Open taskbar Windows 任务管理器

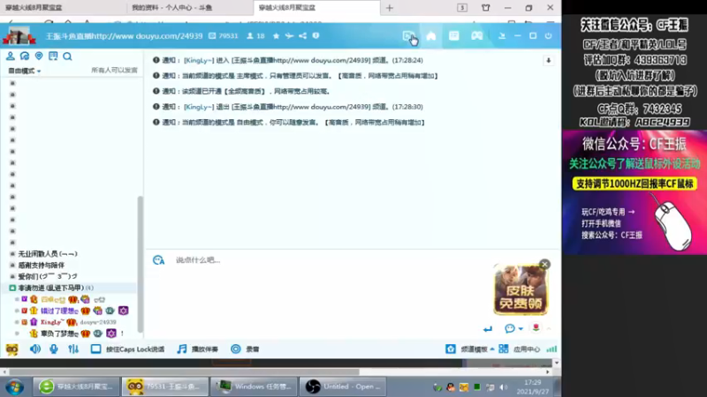[254, 387]
